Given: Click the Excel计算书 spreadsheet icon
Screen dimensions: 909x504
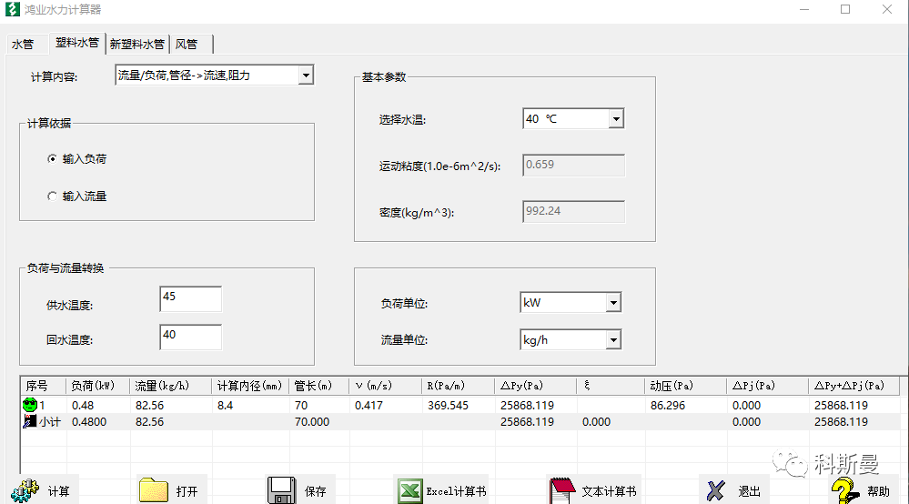Looking at the screenshot, I should pos(410,490).
